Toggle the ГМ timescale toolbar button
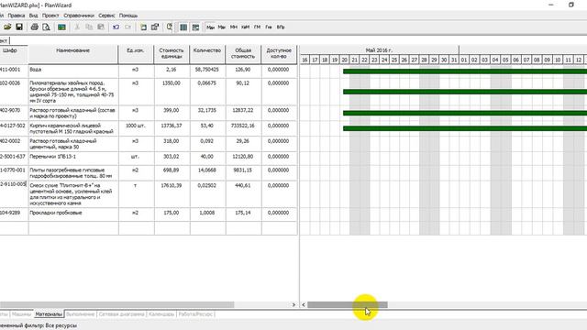The width and height of the screenshot is (587, 330). [257, 27]
